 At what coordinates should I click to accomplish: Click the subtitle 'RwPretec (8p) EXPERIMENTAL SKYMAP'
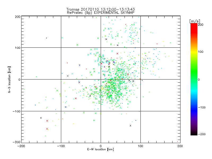pyautogui.click(x=100, y=12)
